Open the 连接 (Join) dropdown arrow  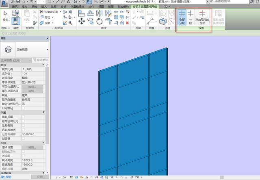pyautogui.click(x=53, y=23)
